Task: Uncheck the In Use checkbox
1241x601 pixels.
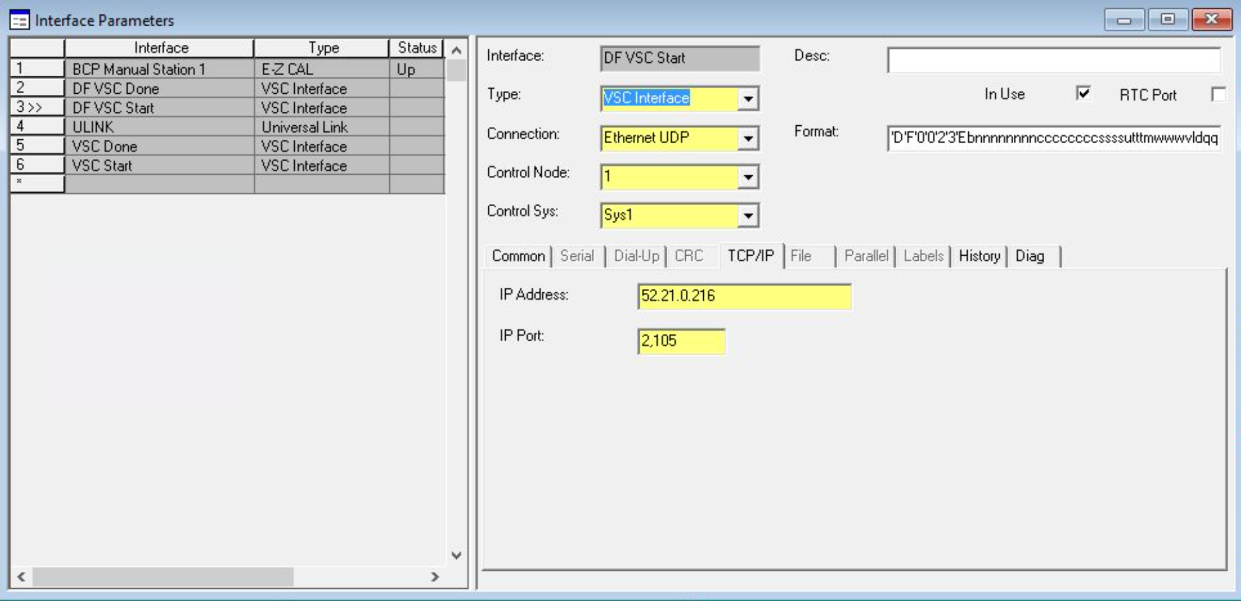Action: tap(1083, 94)
